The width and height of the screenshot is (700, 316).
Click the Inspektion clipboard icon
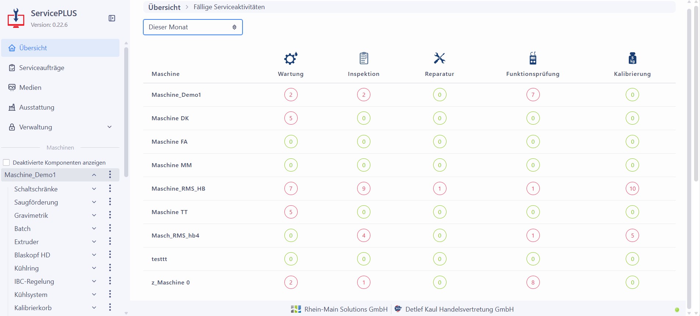pos(363,58)
